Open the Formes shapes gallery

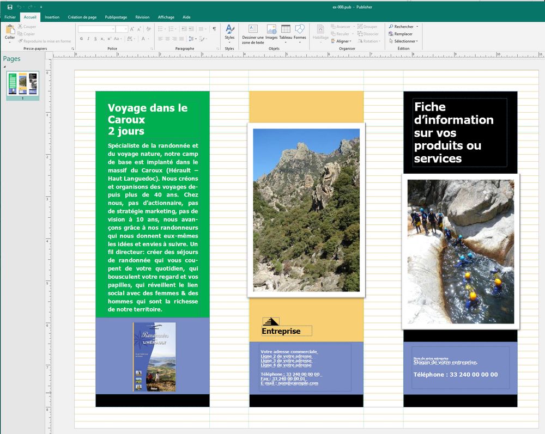coord(300,32)
